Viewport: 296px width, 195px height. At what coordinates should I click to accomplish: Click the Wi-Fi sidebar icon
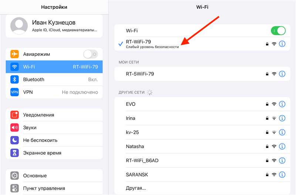tap(14, 67)
